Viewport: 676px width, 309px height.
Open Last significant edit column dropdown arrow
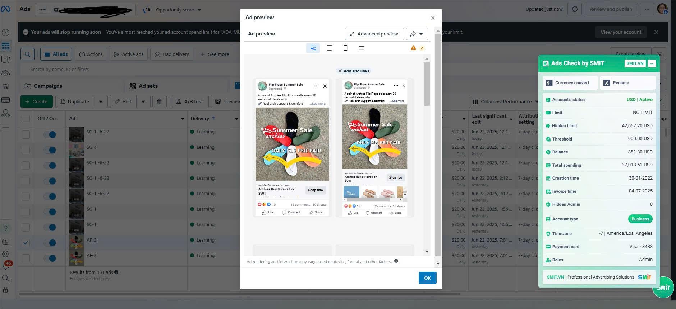[511, 119]
